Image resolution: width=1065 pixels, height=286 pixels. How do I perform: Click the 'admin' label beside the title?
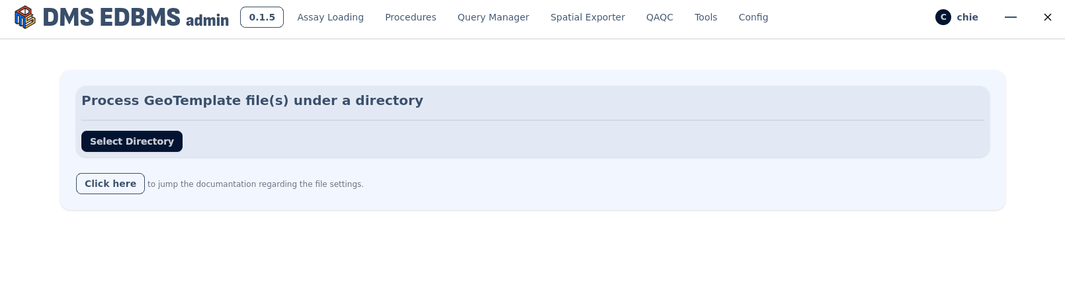click(207, 20)
